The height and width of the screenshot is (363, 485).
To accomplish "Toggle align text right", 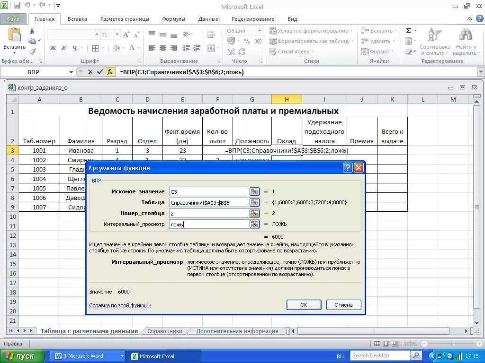I will tap(174, 48).
